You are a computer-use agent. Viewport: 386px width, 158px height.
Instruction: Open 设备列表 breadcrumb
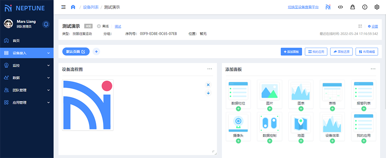[91, 7]
